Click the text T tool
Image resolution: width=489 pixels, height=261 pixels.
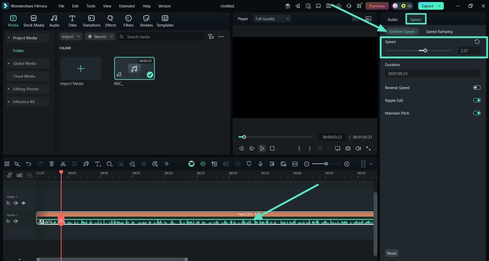(98, 164)
